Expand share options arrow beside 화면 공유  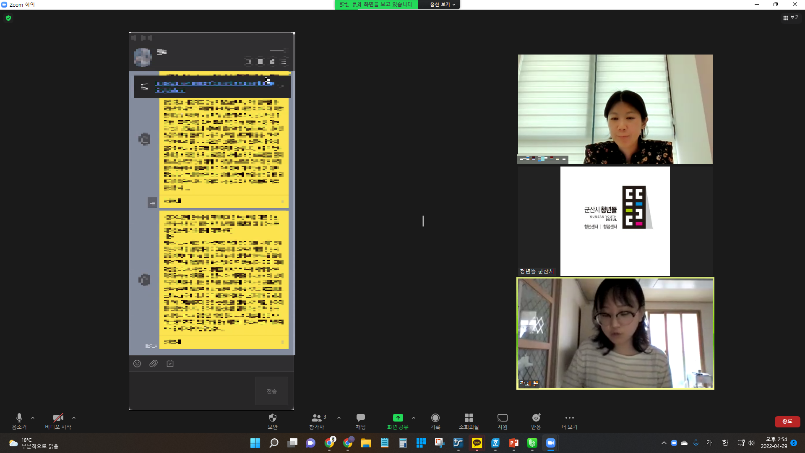click(x=414, y=418)
